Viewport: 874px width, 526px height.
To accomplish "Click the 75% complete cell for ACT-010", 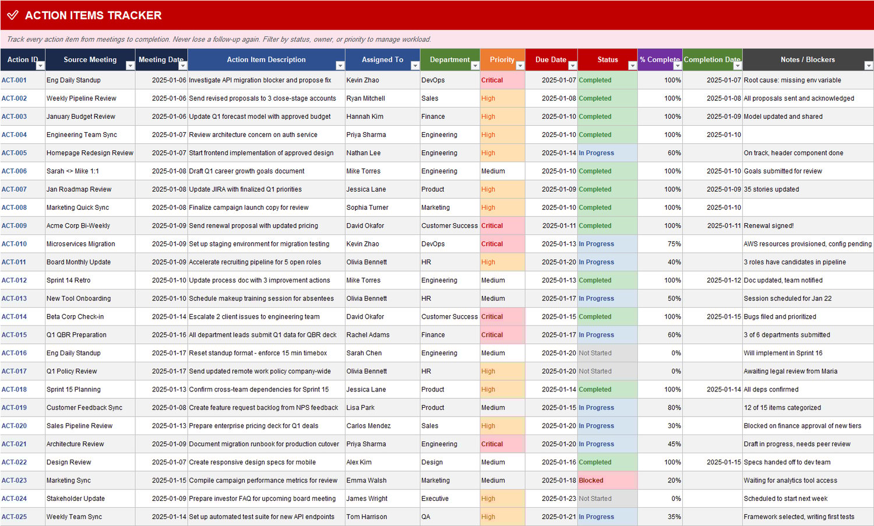I will pyautogui.click(x=660, y=243).
